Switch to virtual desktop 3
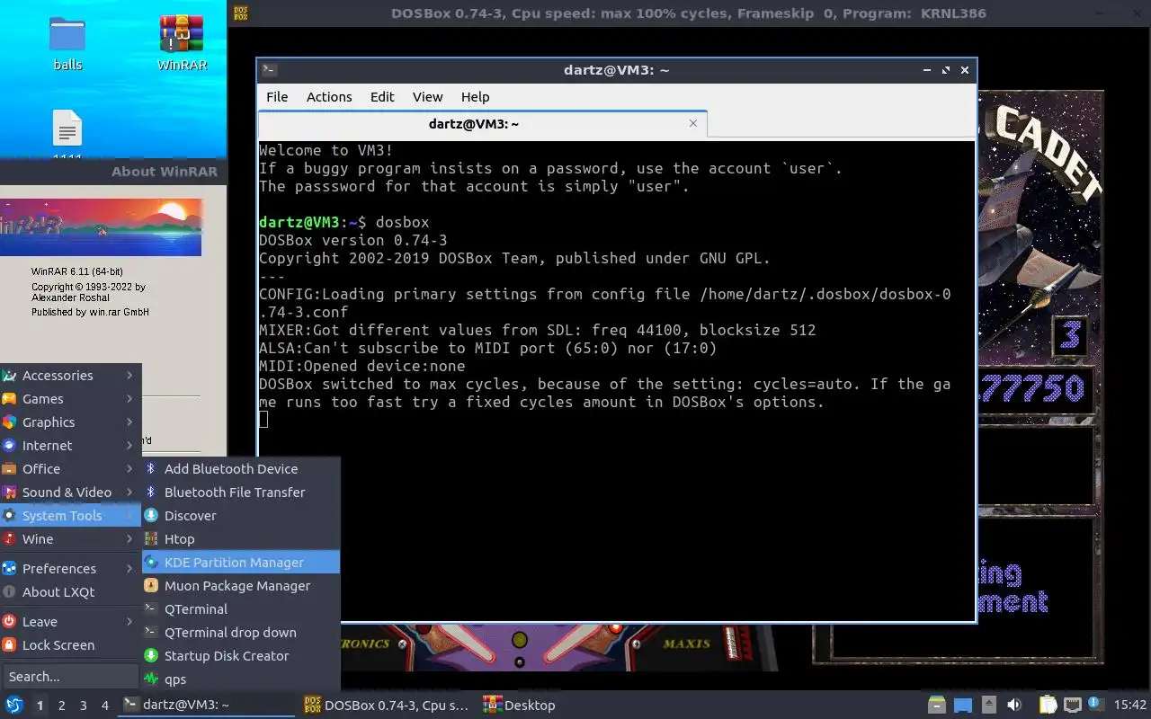 83,706
